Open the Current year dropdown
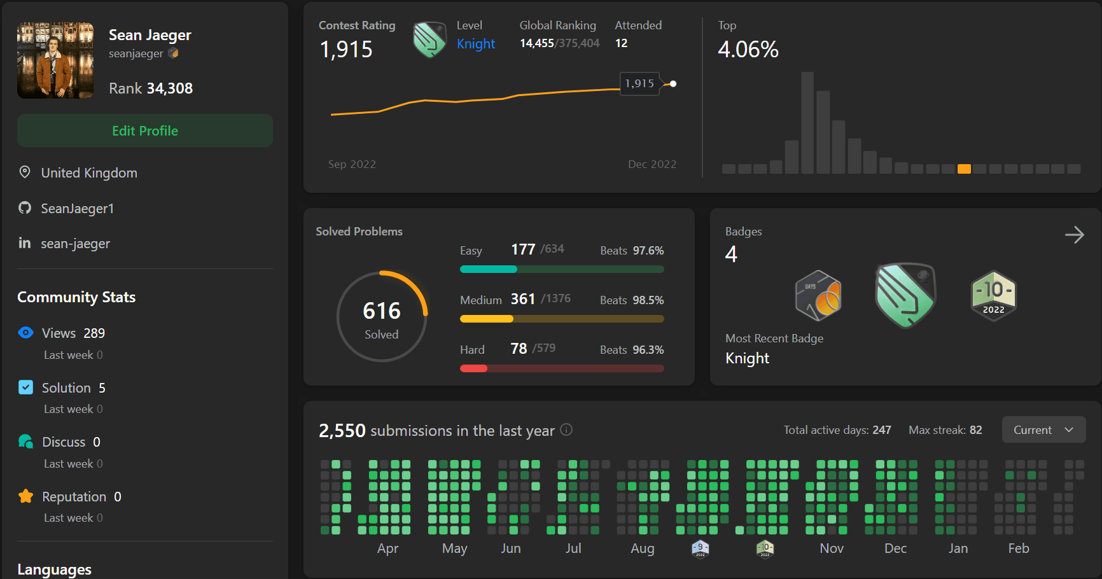Viewport: 1102px width, 579px height. click(x=1043, y=429)
